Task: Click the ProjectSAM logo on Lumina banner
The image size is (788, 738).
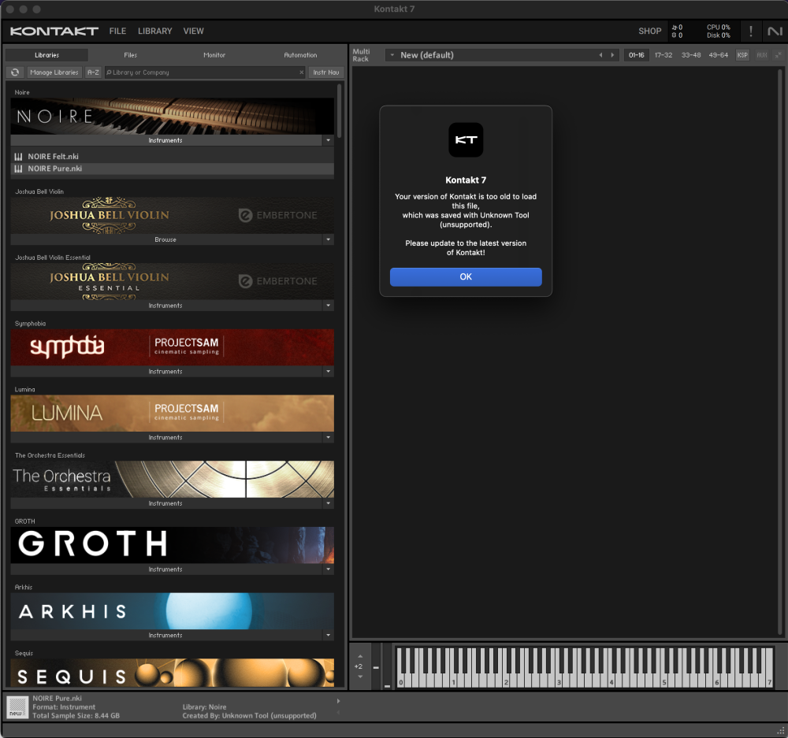Action: (x=187, y=412)
